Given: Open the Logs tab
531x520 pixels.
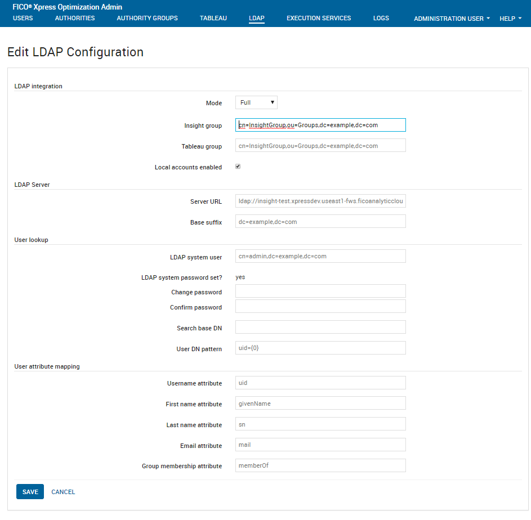Looking at the screenshot, I should 381,18.
